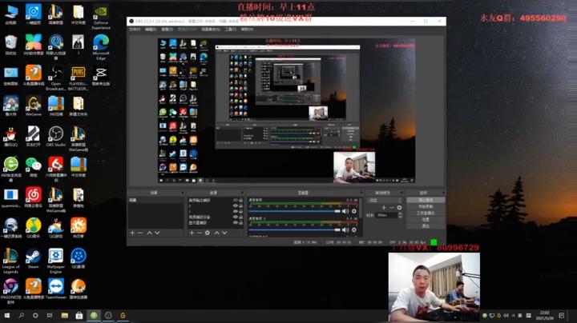
Task: Remove transition with minus icon
Action: (392, 207)
